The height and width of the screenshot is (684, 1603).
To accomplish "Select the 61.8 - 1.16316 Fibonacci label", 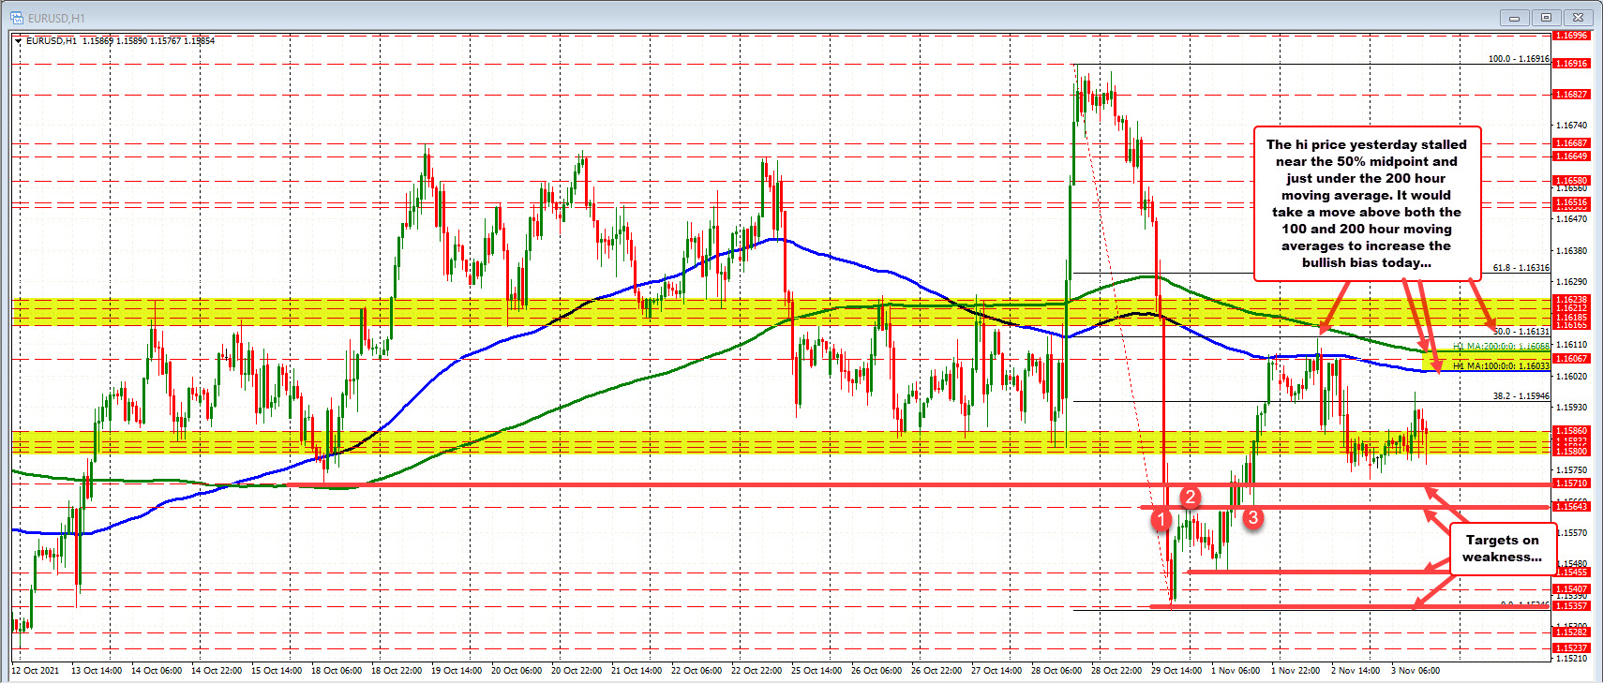I will coord(1521,268).
